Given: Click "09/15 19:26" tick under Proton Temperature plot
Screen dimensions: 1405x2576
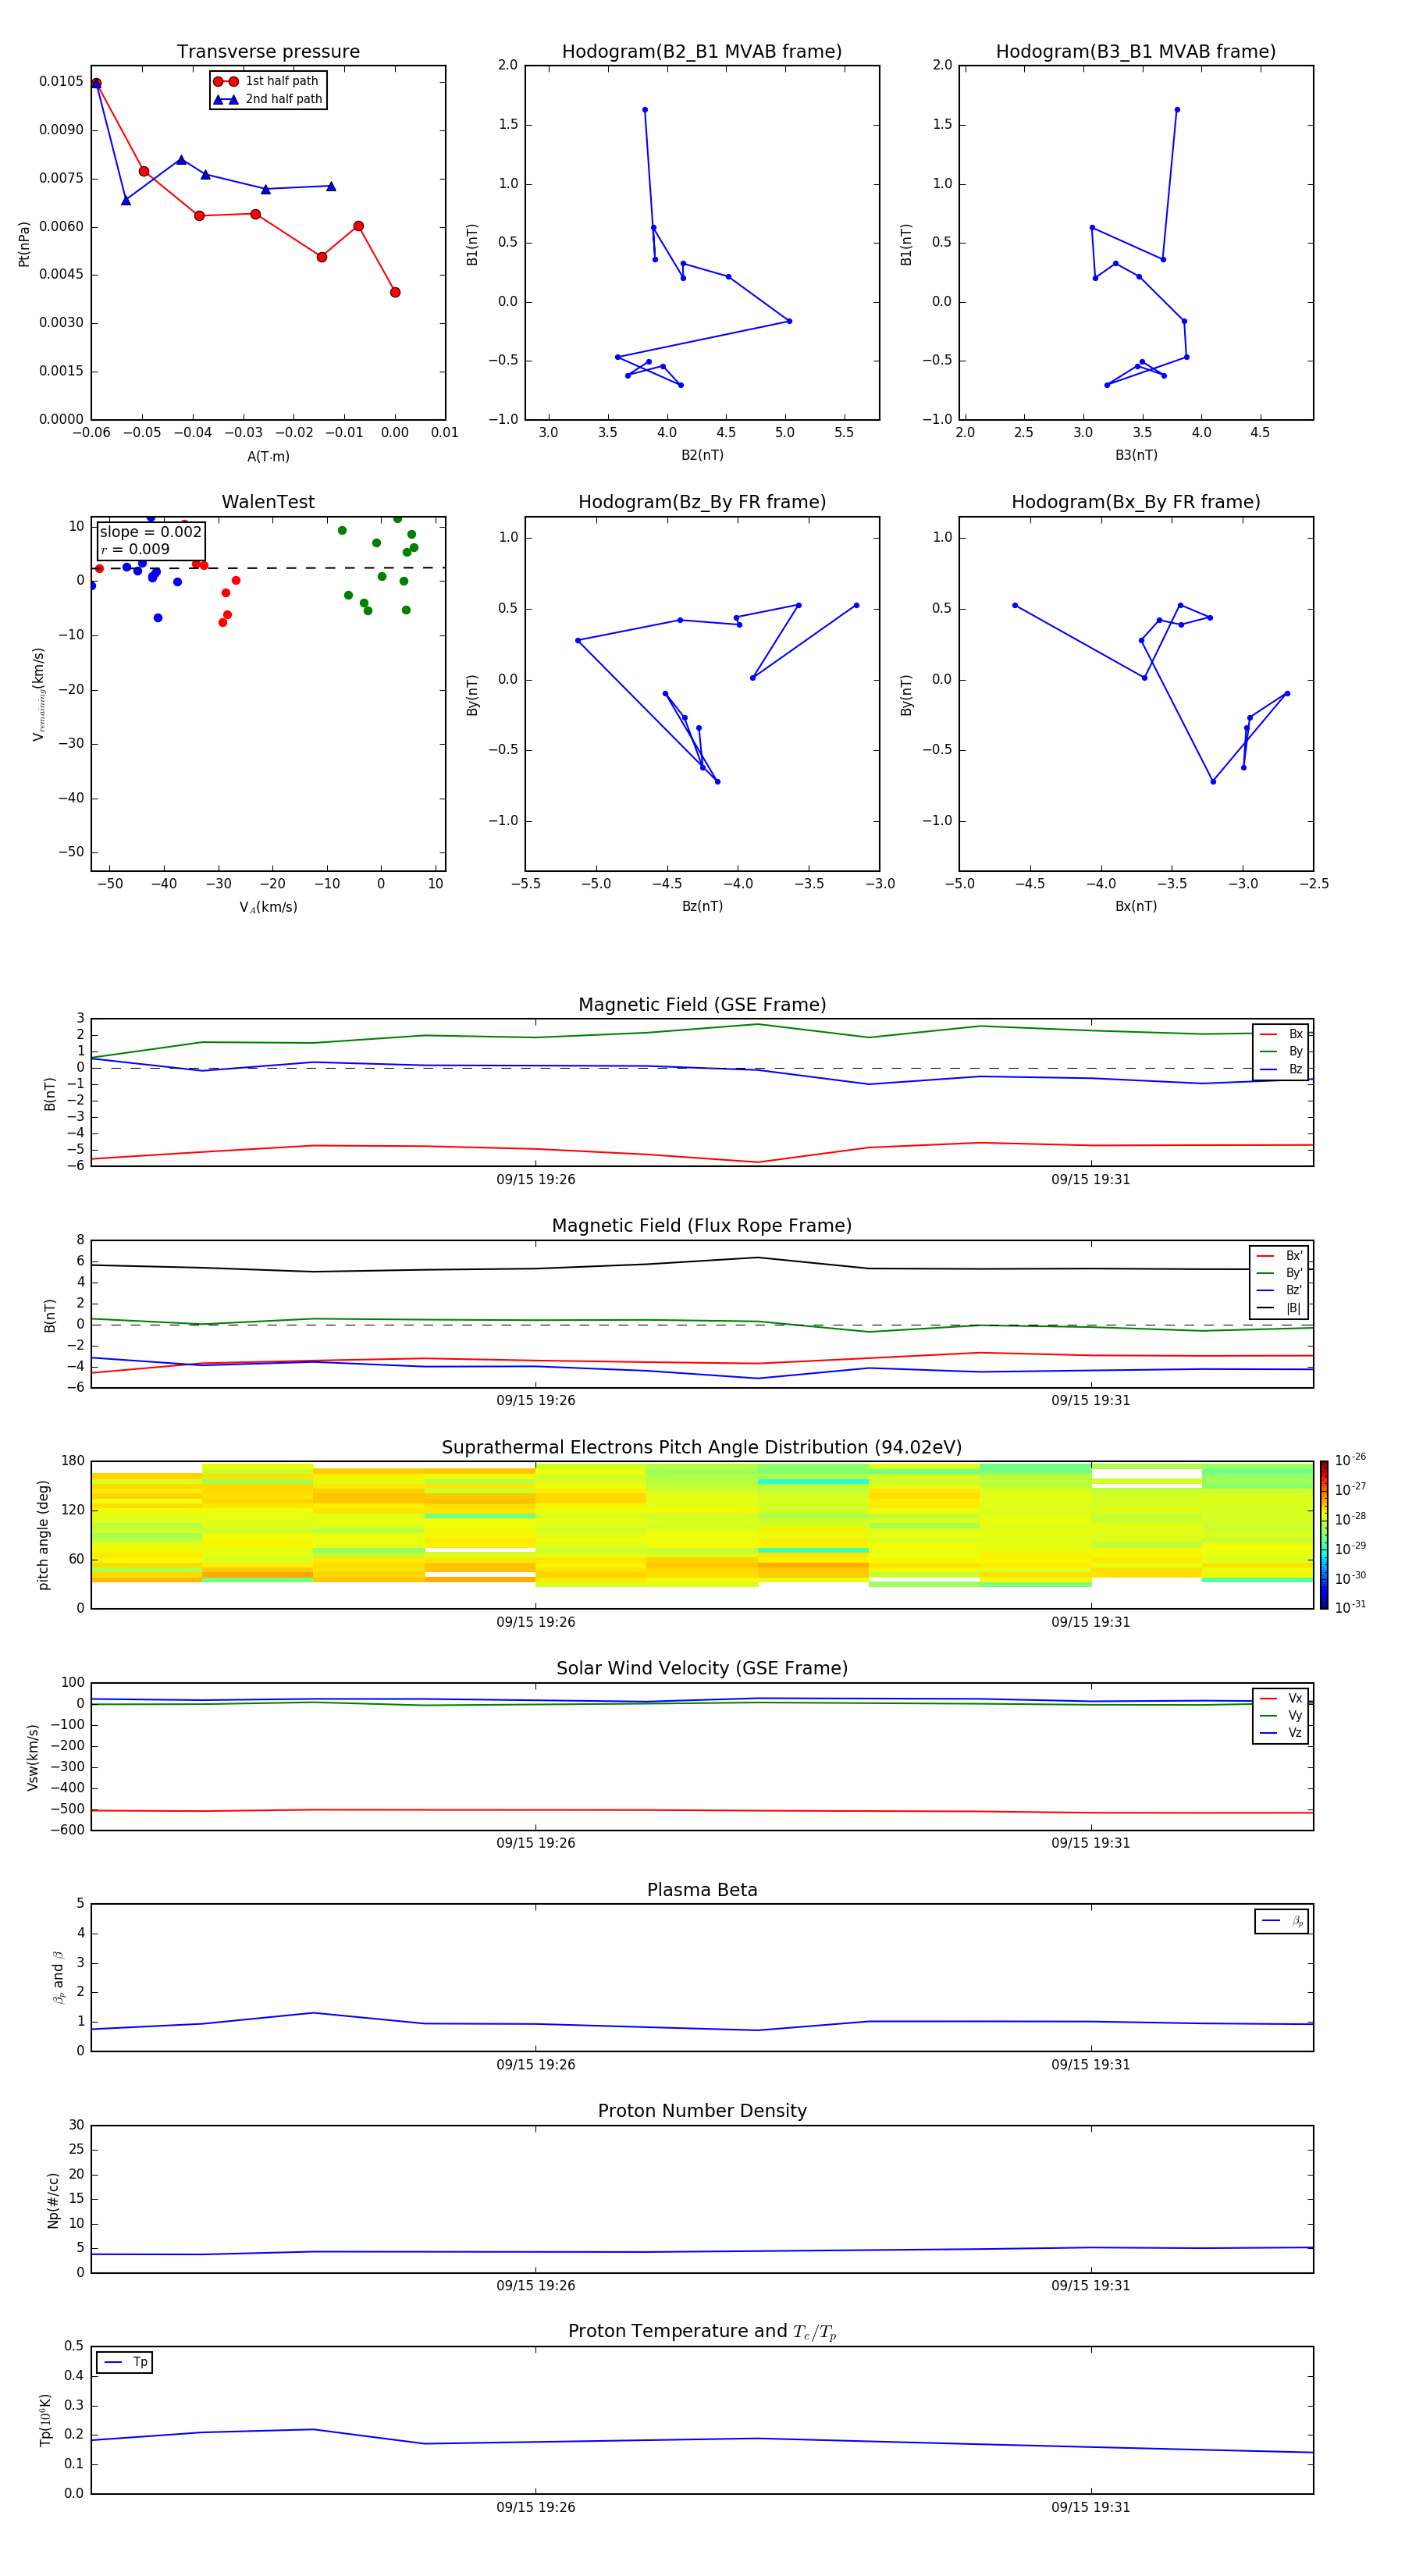Looking at the screenshot, I should pyautogui.click(x=536, y=2507).
